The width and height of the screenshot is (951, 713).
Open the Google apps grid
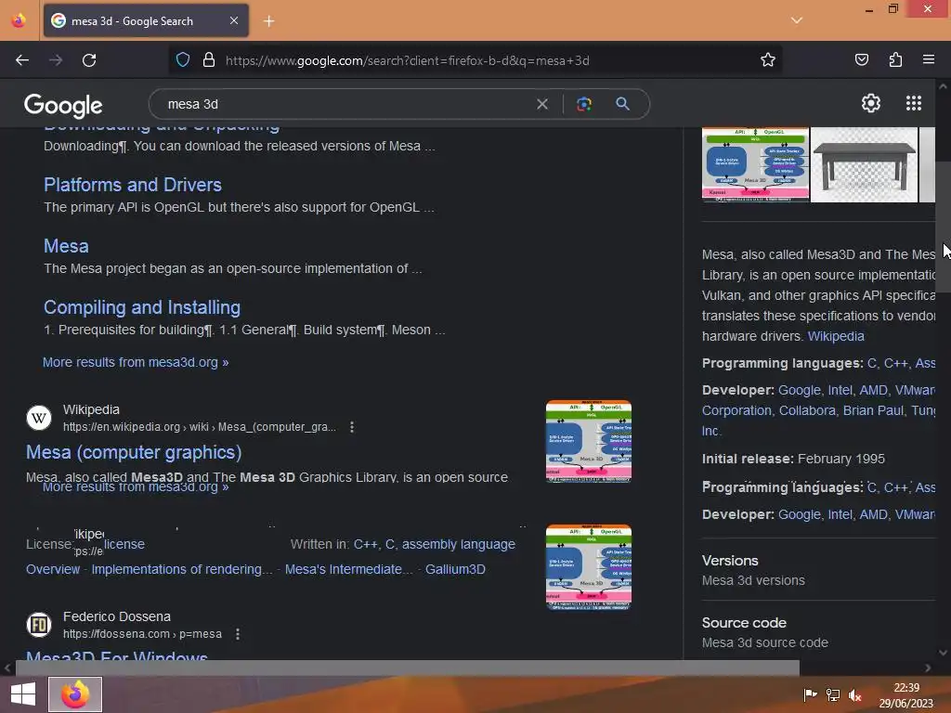click(914, 103)
